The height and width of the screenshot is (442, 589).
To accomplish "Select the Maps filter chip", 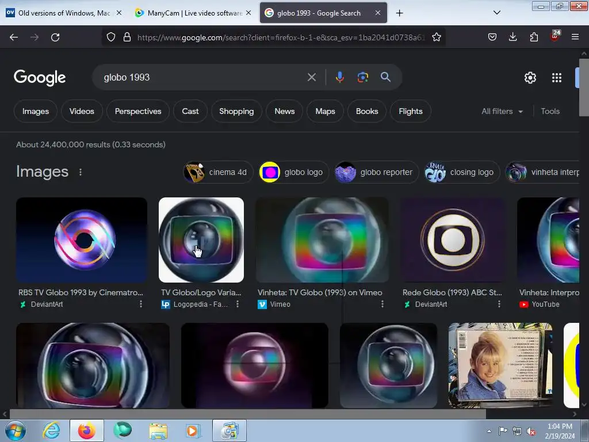I will point(325,111).
